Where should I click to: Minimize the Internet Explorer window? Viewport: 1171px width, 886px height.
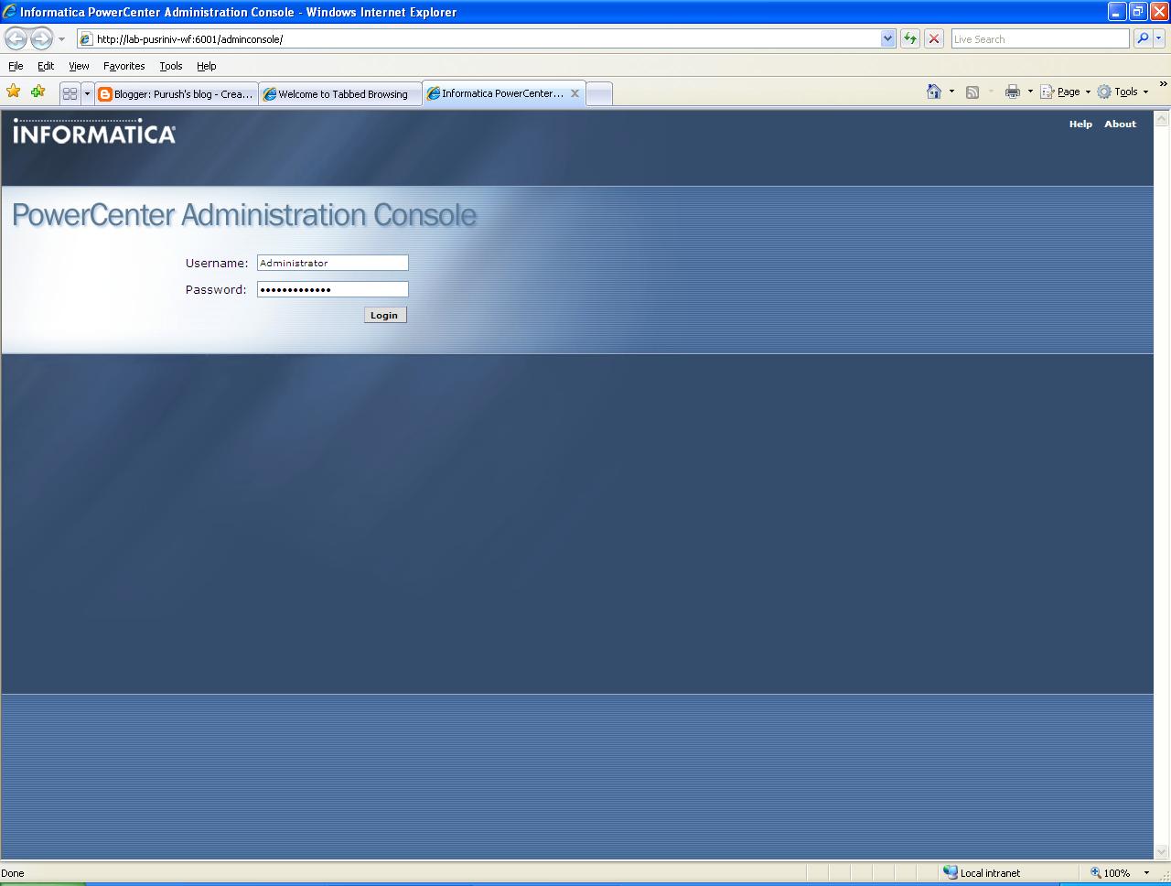(x=1117, y=11)
